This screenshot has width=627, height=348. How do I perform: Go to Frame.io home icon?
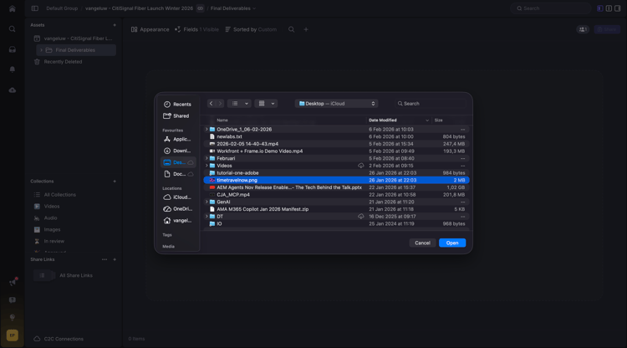[x=12, y=8]
